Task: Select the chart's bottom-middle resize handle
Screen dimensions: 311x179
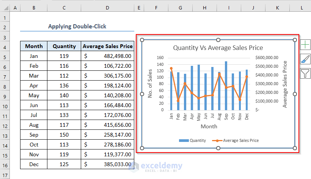Action: 218,148
